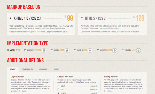Choose Magento implementation radio button

pyautogui.click(x=98, y=50)
